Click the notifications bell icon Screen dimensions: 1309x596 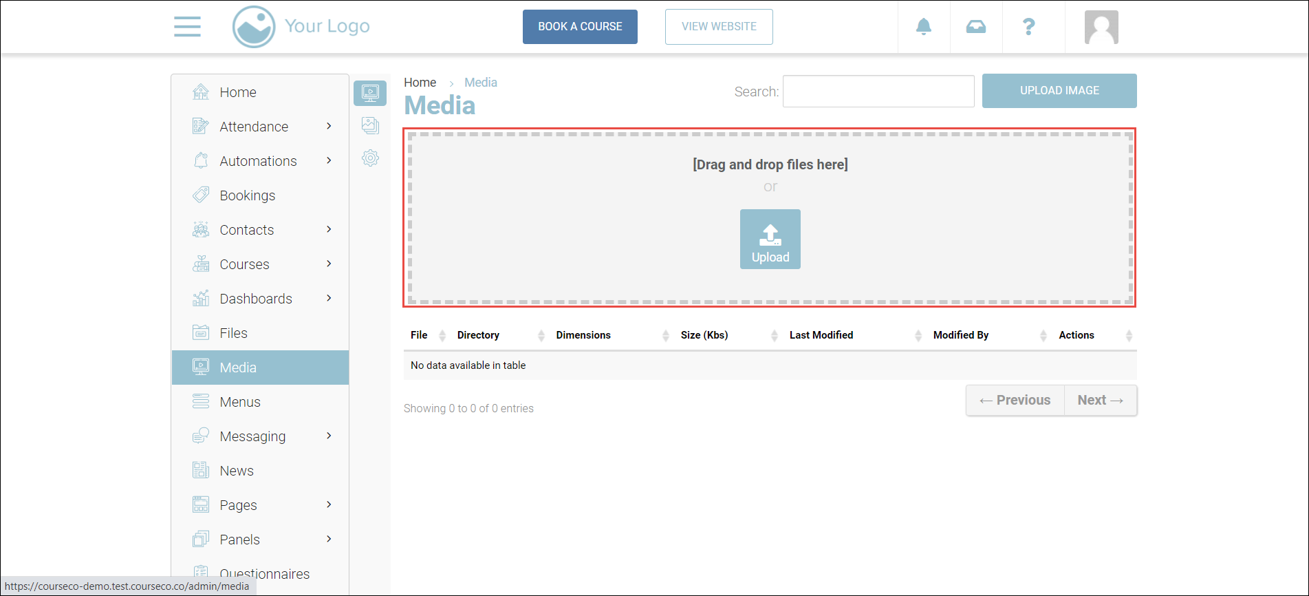[x=923, y=27]
